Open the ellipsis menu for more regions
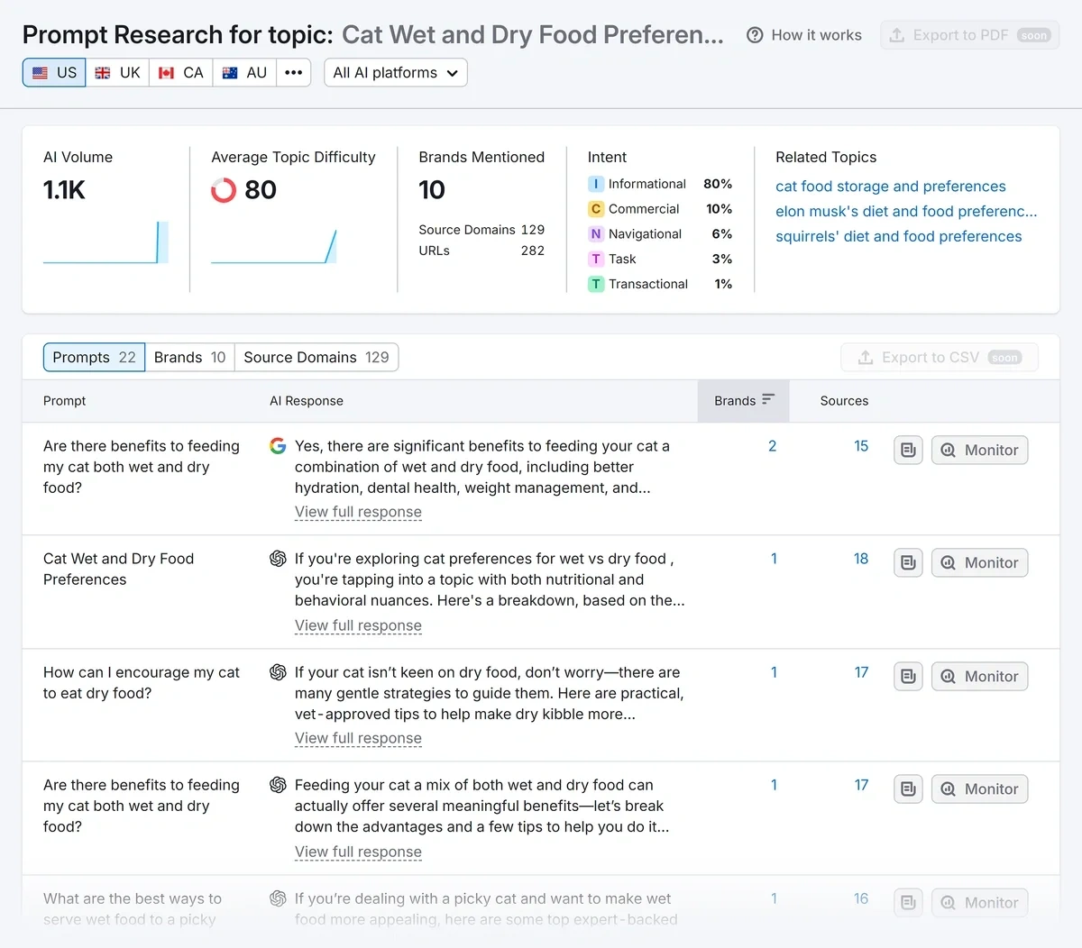The width and height of the screenshot is (1082, 948). point(293,72)
